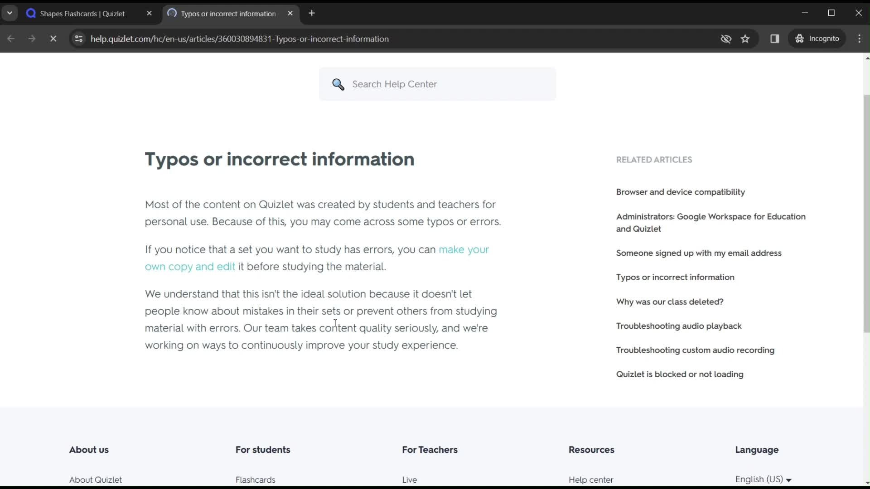Open Someone signed up with my email address
Viewport: 870px width, 489px height.
699,253
